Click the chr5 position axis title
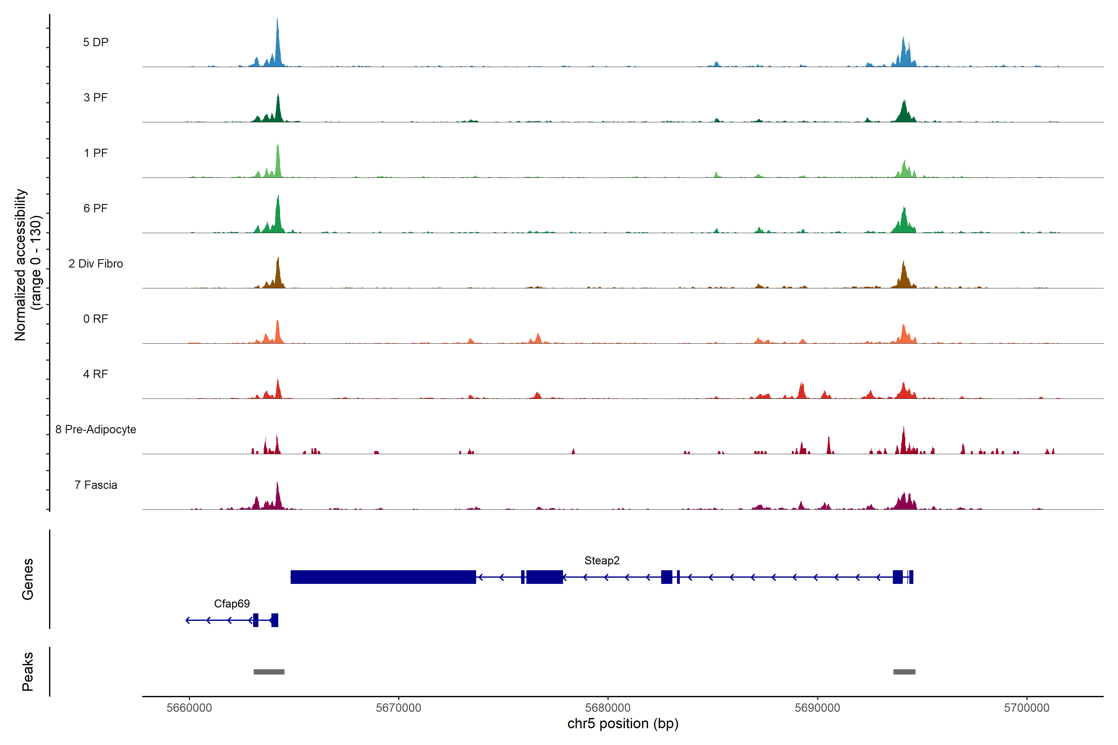Viewport: 1118px width, 745px height. pyautogui.click(x=623, y=724)
